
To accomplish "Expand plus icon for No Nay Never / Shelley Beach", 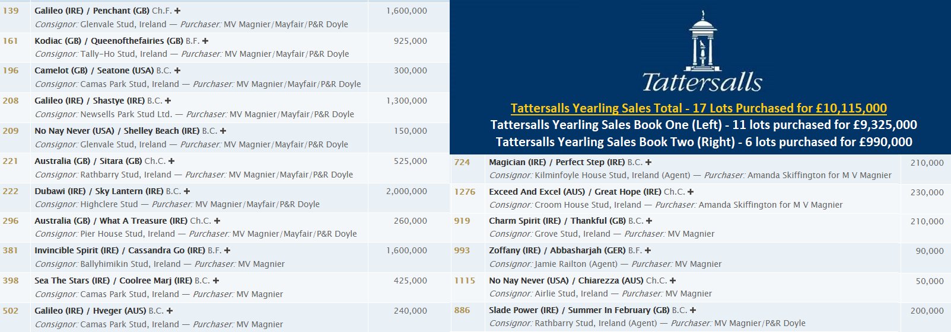I will (x=223, y=131).
